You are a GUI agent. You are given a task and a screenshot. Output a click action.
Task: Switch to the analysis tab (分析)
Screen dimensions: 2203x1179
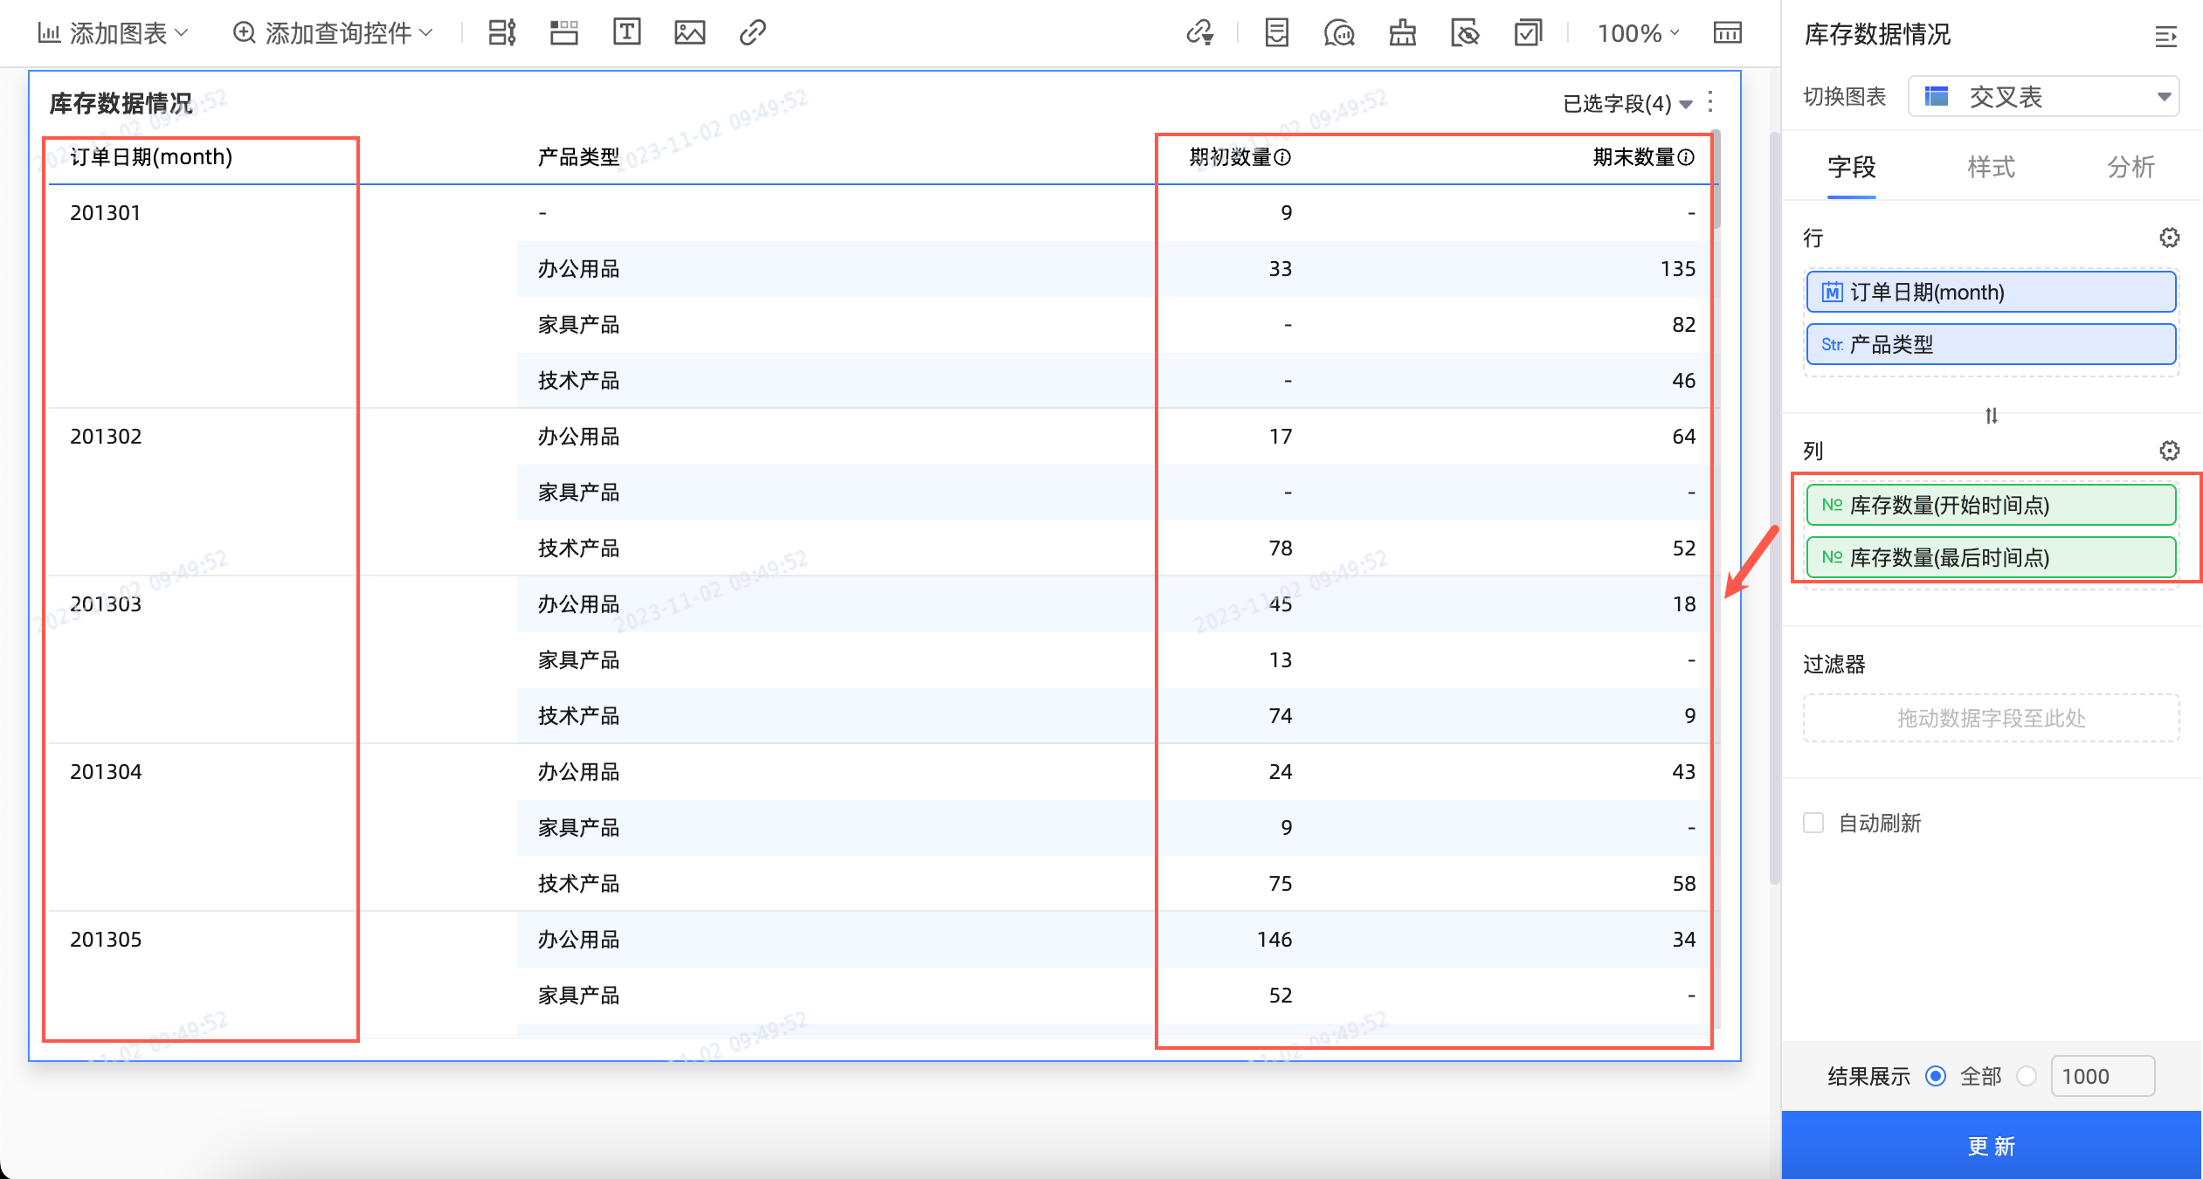[2130, 166]
